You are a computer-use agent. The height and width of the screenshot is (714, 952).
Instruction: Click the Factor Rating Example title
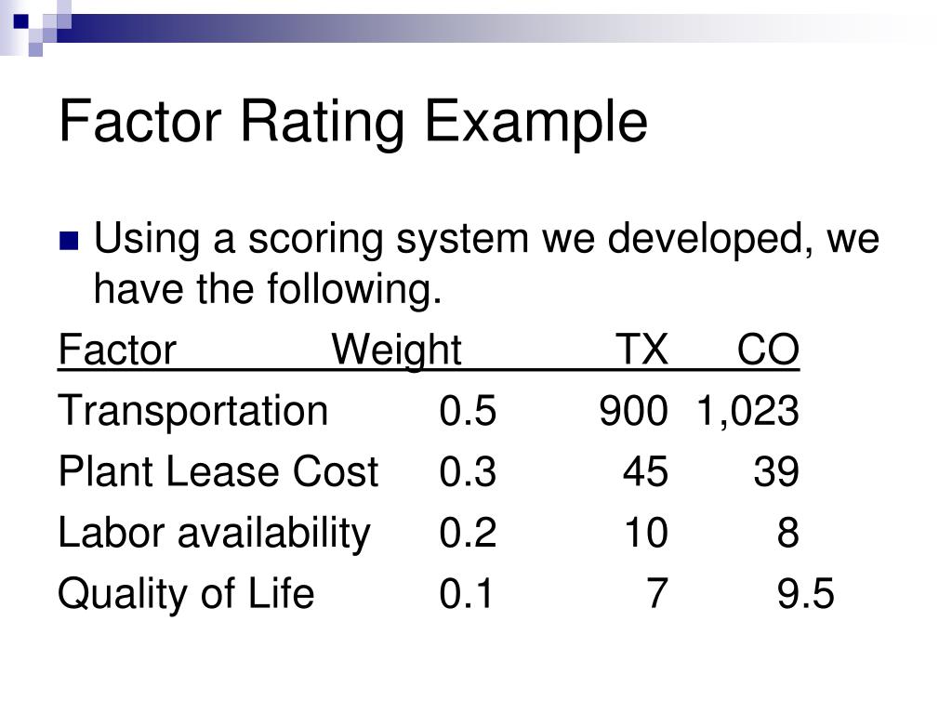(353, 124)
